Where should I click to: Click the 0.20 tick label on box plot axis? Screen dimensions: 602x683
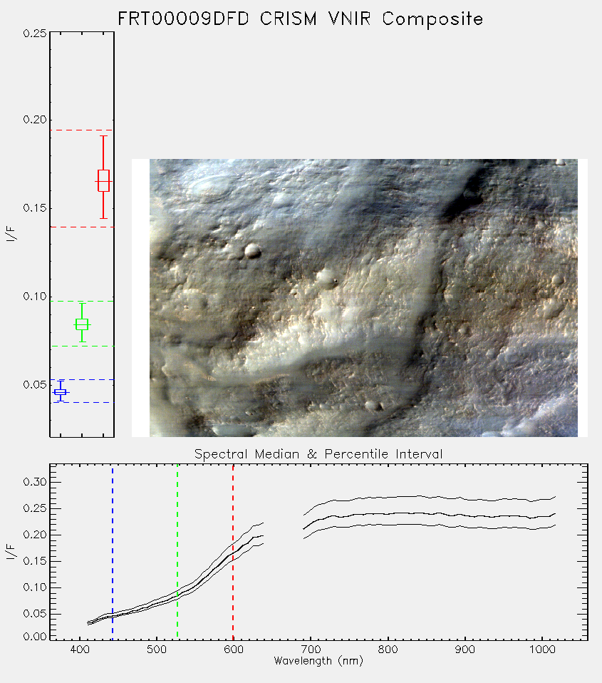click(x=35, y=120)
